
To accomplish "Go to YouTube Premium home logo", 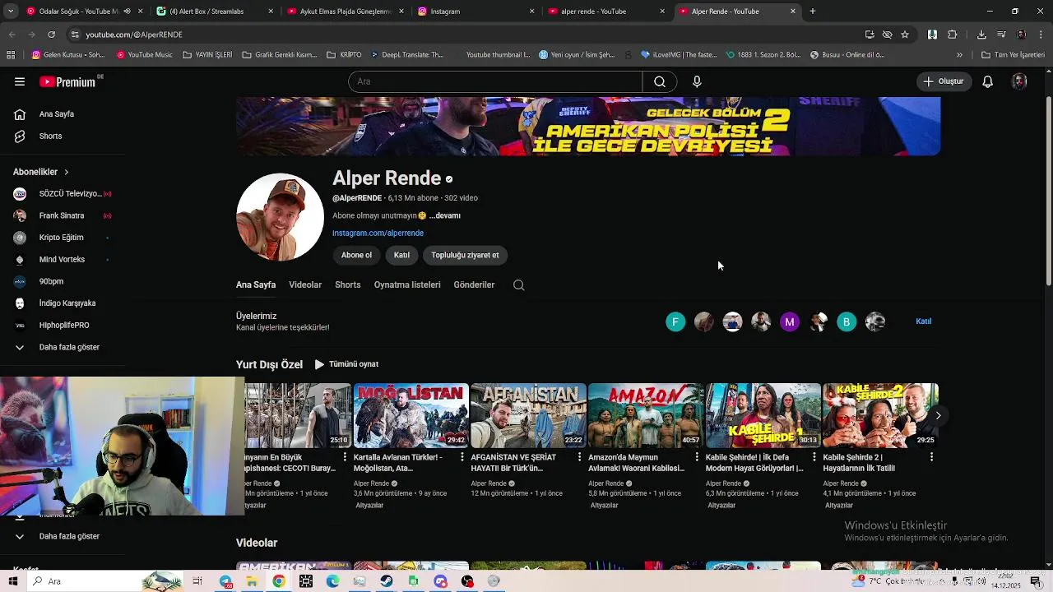I will (x=67, y=81).
